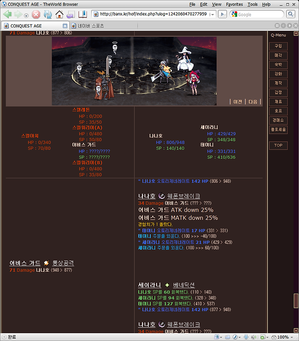Screen dimensions: 299x341
Task: Click the address bar URL field
Action: point(153,14)
